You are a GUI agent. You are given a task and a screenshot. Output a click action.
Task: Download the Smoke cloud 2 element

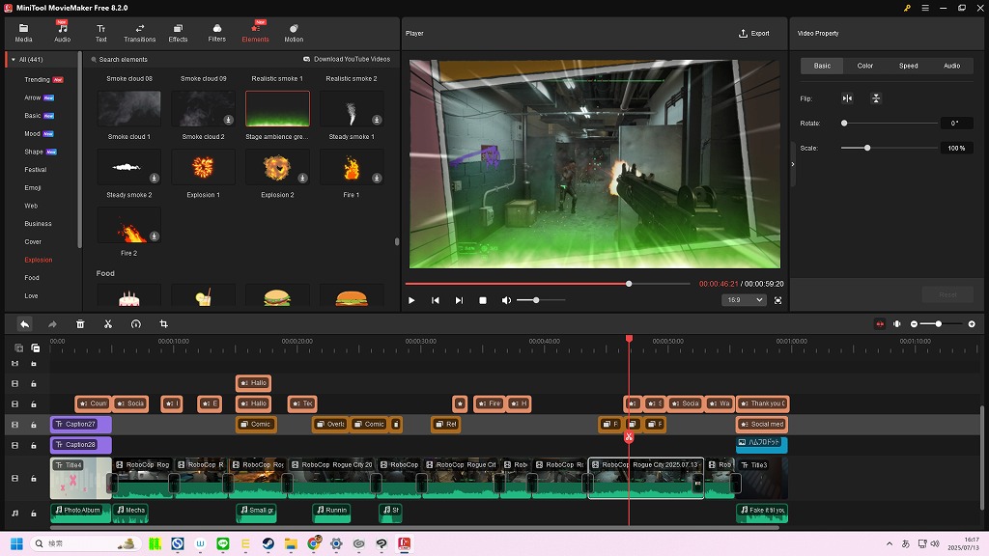tap(228, 120)
